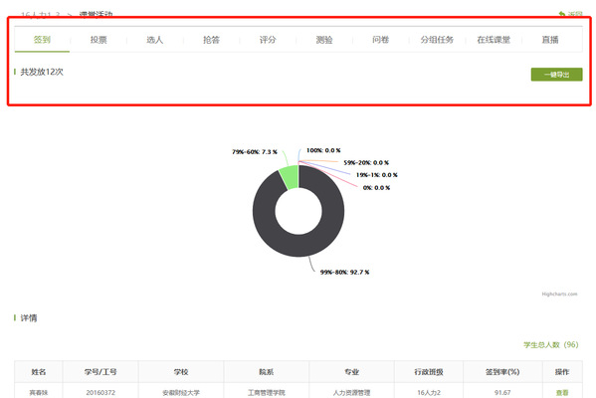This screenshot has height=398, width=596.
Task: Open the 评分 tab
Action: [268, 40]
